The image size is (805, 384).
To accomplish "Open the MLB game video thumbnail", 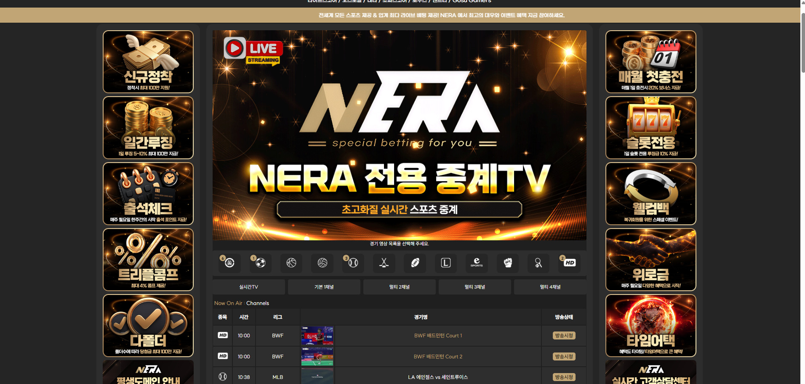I will (317, 376).
